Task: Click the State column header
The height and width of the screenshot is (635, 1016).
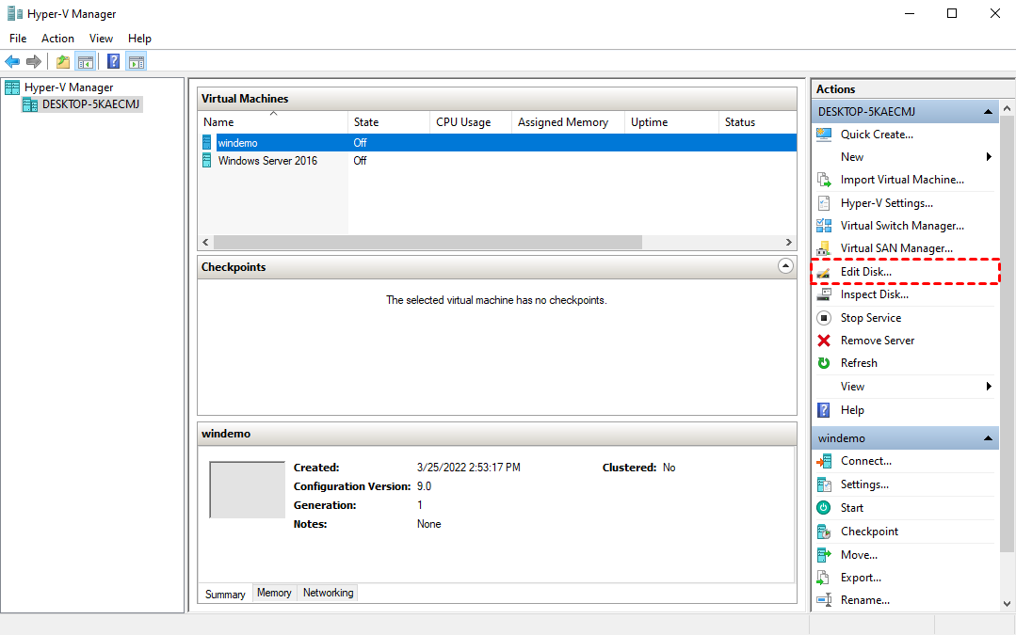Action: [389, 121]
